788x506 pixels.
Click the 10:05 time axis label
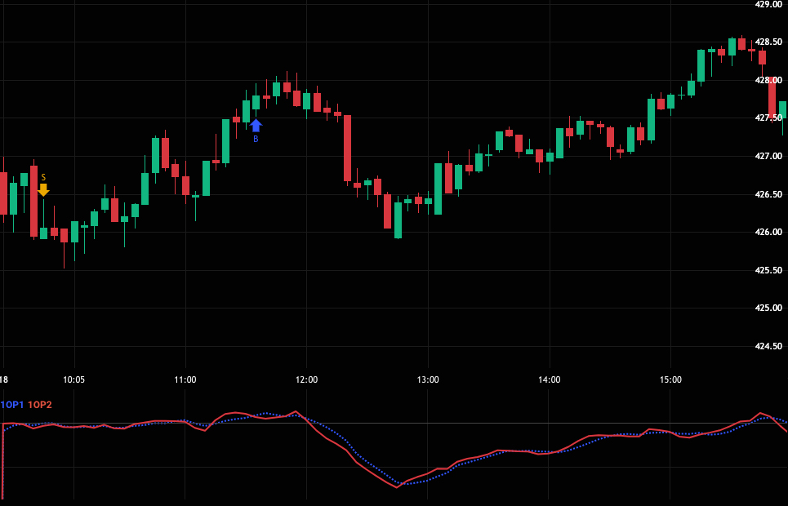(73, 379)
